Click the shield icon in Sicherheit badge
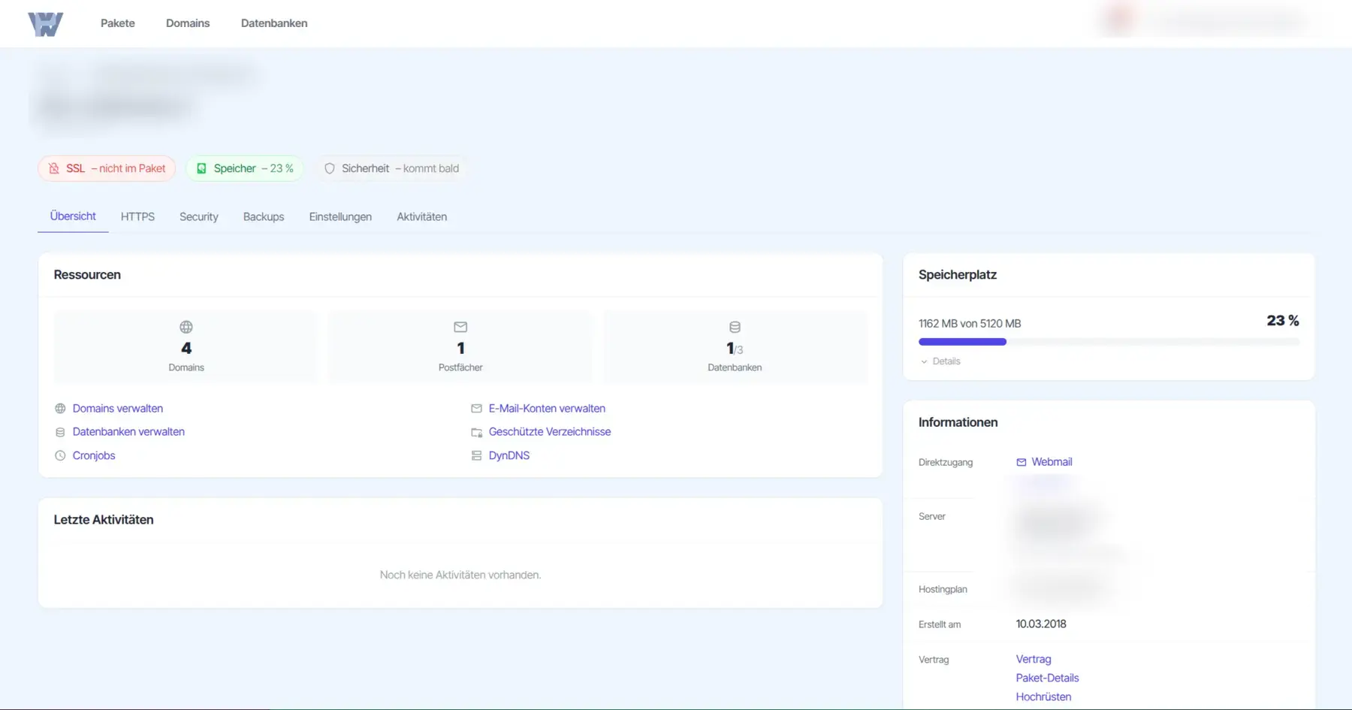1352x710 pixels. pos(329,168)
